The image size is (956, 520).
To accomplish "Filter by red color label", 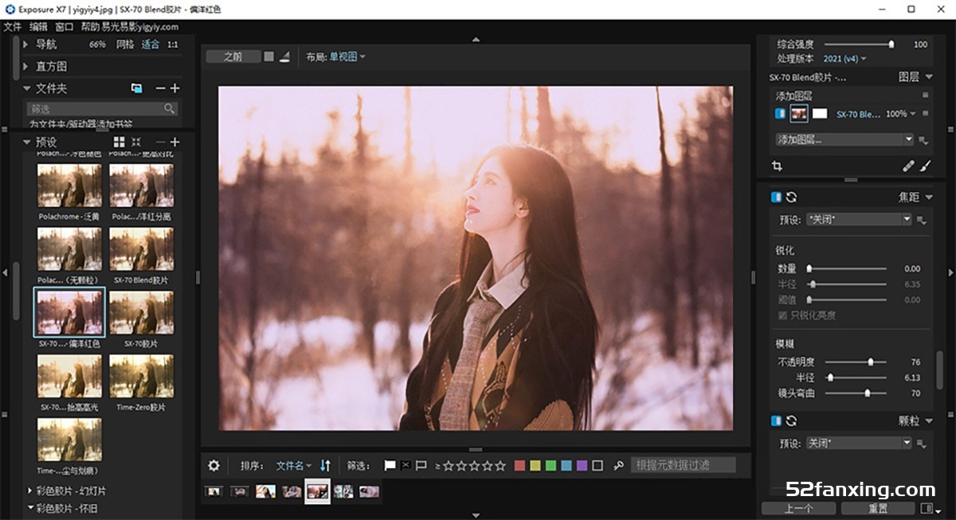I will click(x=520, y=466).
